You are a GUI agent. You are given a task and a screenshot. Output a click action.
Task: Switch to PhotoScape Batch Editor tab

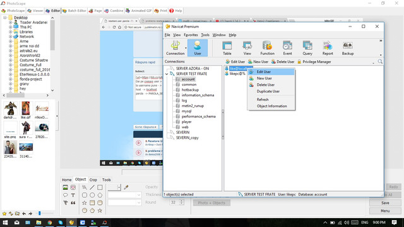[74, 11]
